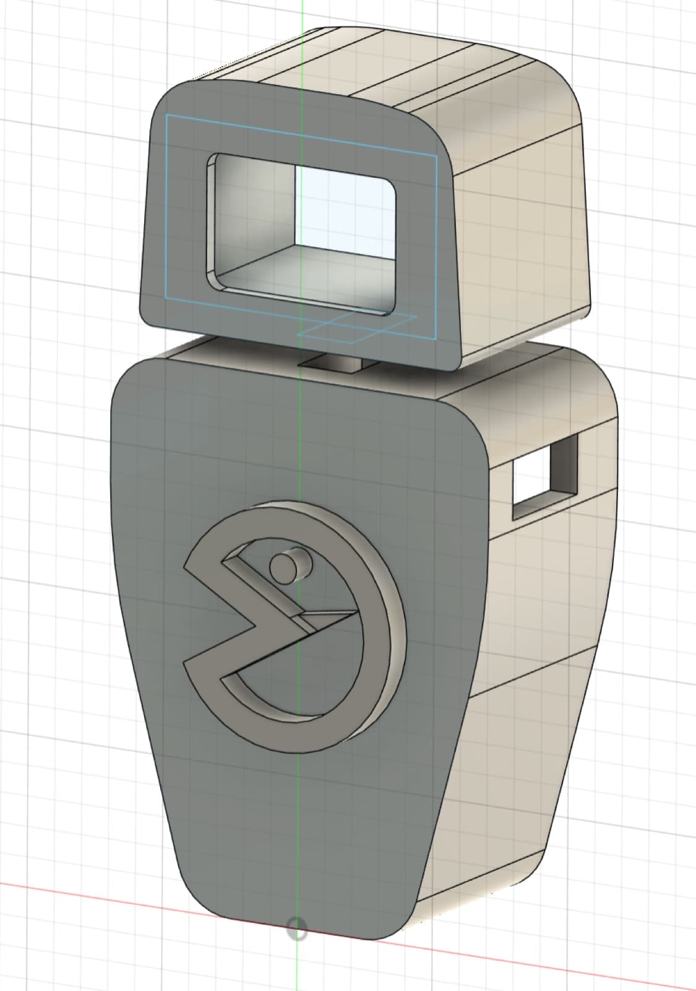This screenshot has width=696, height=991.
Task: Select the neck connector between head and body
Action: click(x=338, y=364)
